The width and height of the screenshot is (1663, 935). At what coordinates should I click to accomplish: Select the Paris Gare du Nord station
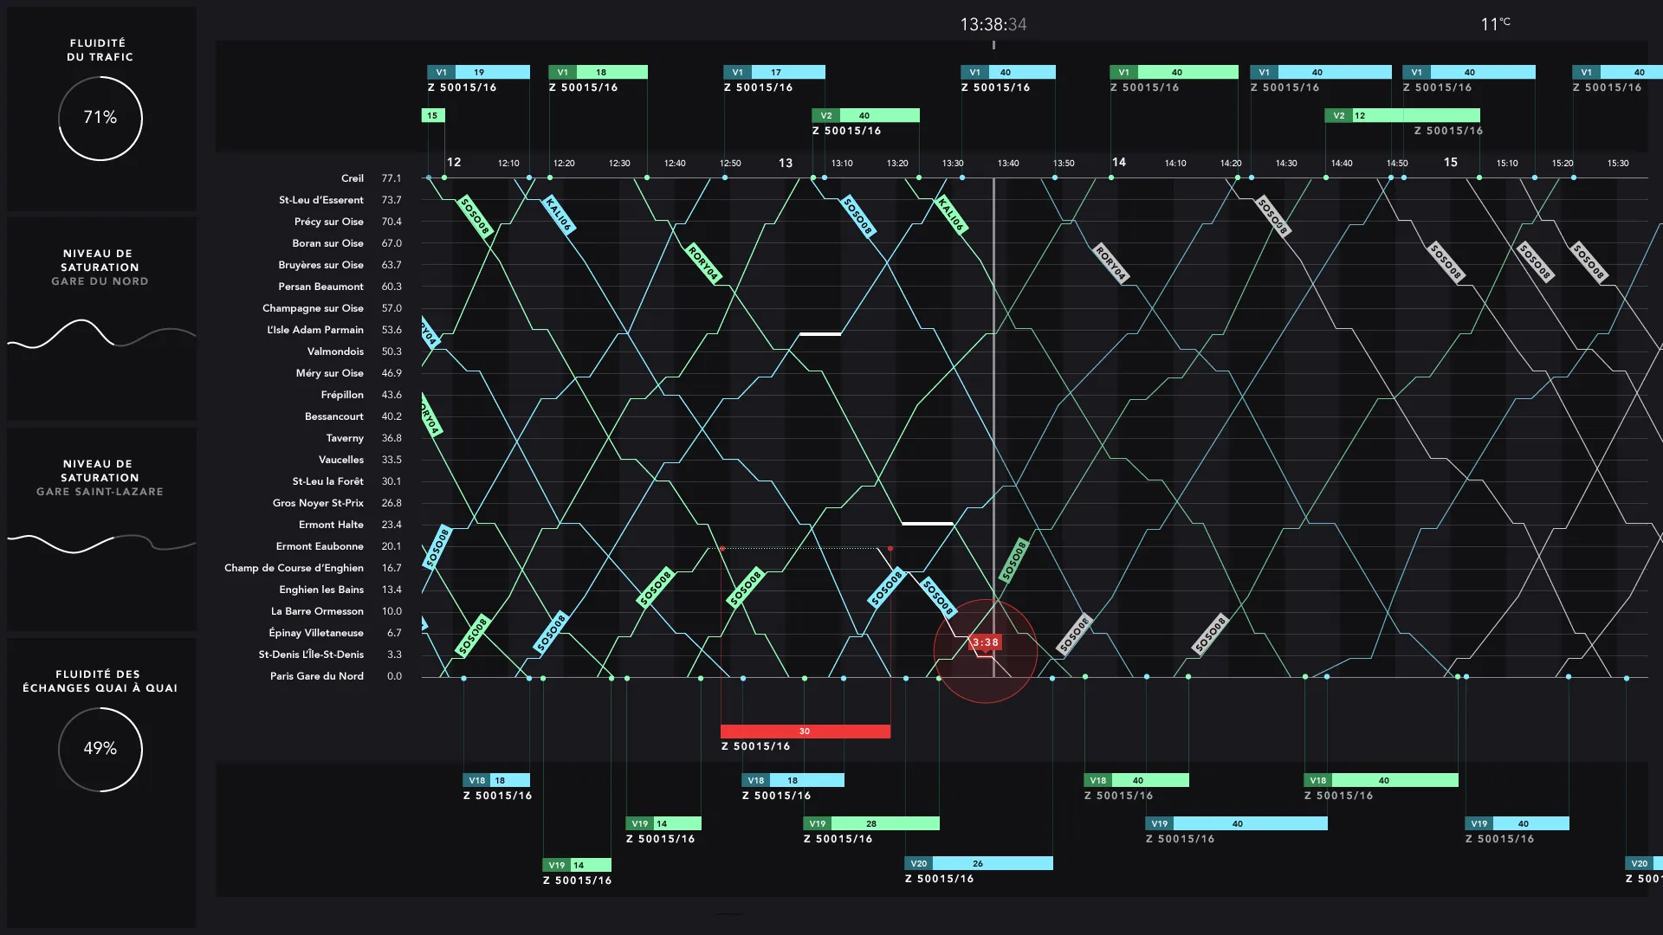coord(316,676)
